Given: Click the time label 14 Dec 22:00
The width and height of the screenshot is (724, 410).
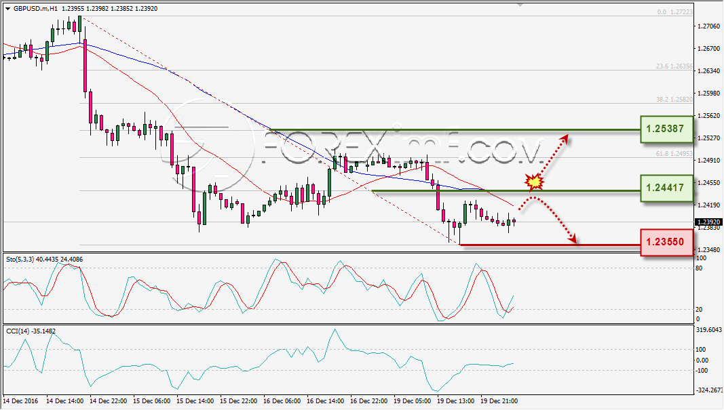Looking at the screenshot, I should [108, 401].
